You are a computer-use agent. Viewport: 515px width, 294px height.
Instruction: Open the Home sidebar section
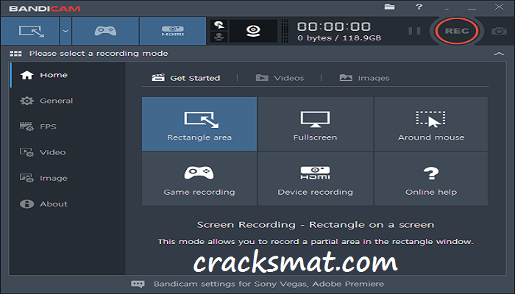click(68, 75)
